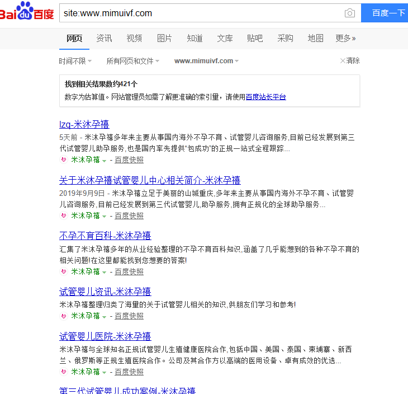Image resolution: width=408 pixels, height=394 pixels.
Task: Click favicon icon under 试管婴儿医院 result
Action: (63, 372)
